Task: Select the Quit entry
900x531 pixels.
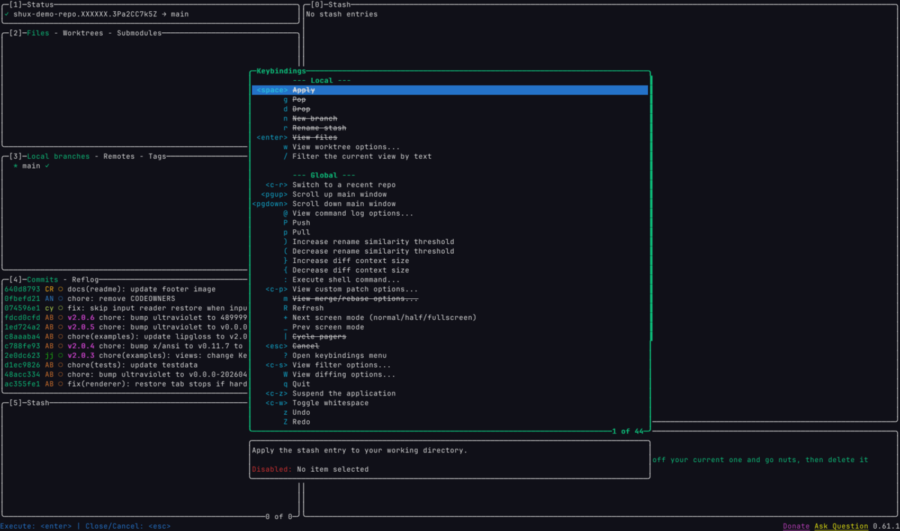Action: 450,384
